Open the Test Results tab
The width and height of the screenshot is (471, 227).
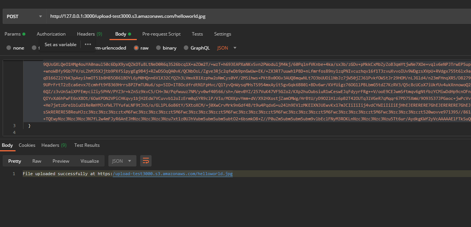click(x=87, y=145)
